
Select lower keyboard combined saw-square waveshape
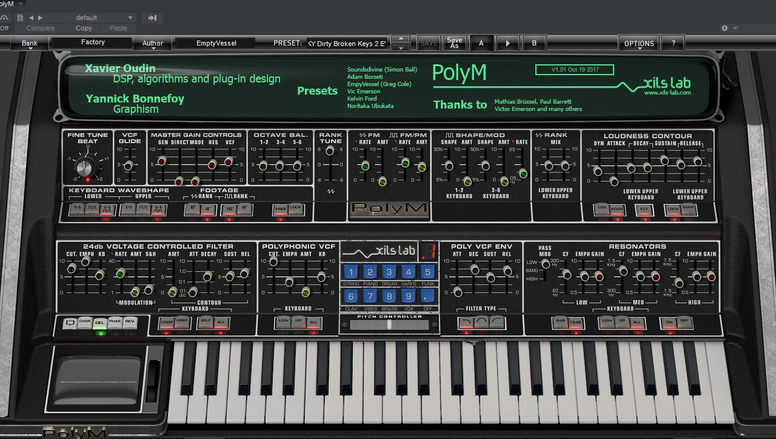point(107,209)
